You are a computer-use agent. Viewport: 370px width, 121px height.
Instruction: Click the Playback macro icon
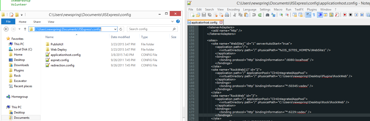click(356, 15)
